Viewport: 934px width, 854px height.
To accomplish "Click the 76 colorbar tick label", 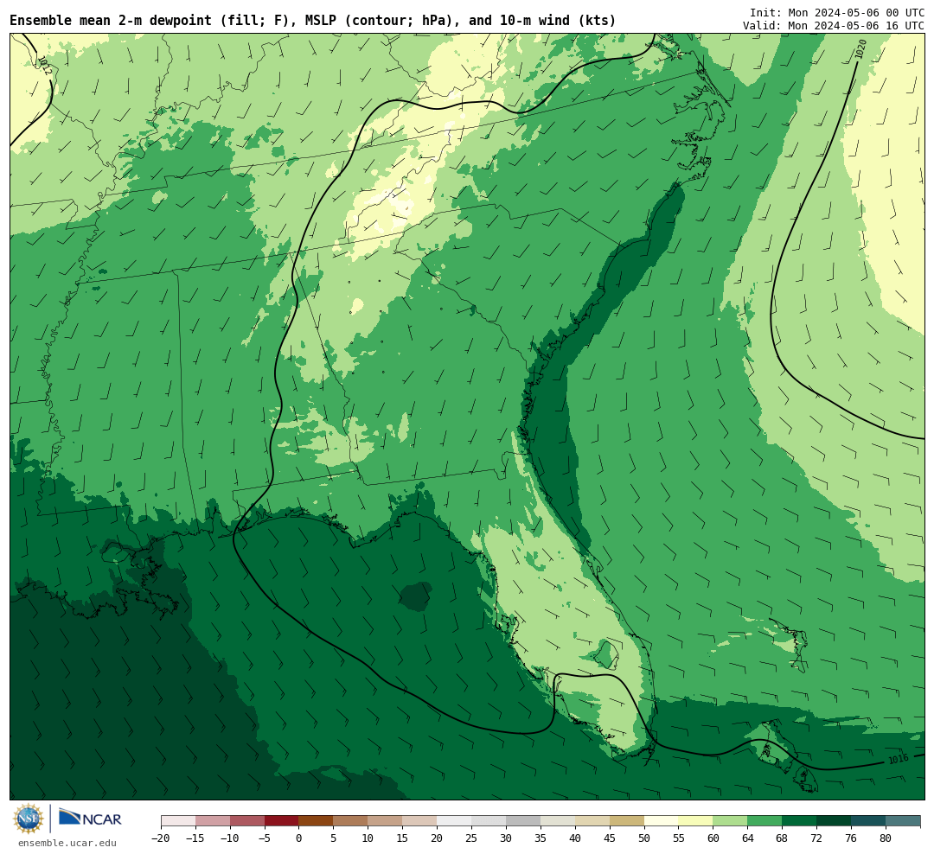I will tap(851, 838).
